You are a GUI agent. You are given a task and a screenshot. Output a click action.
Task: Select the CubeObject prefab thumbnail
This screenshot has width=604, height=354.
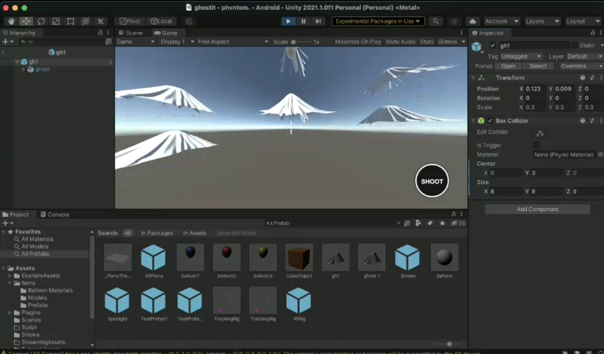pyautogui.click(x=299, y=258)
